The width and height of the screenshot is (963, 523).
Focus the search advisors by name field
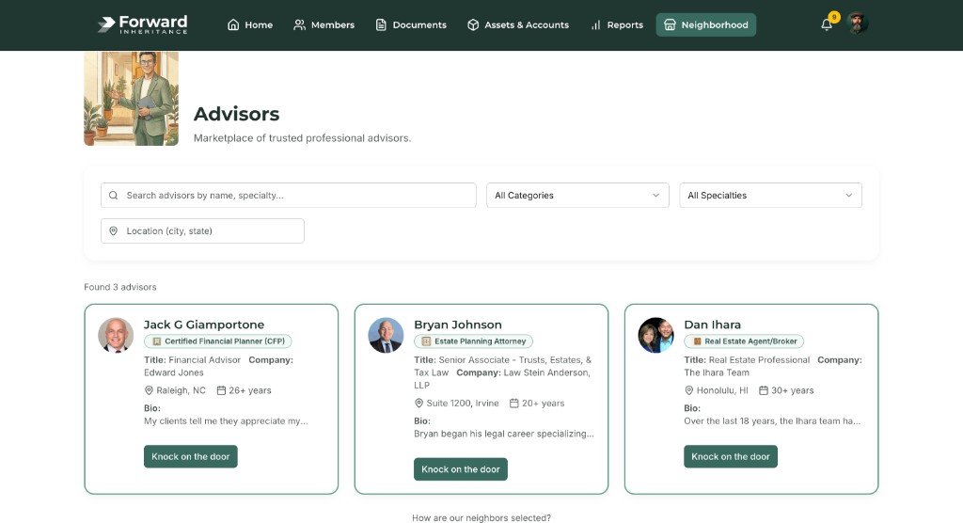click(296, 196)
